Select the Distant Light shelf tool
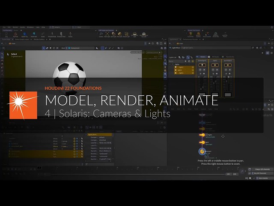The height and width of the screenshot is (206, 274). [126, 34]
